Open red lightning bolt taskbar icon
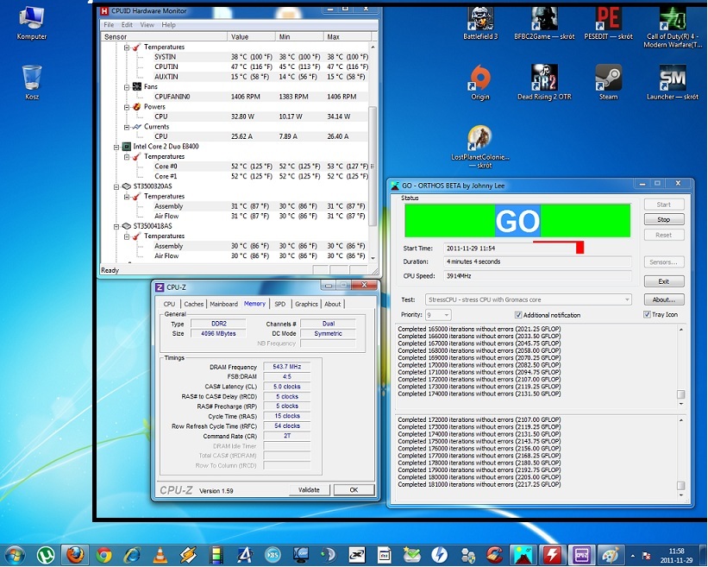The height and width of the screenshot is (567, 708). point(552,555)
